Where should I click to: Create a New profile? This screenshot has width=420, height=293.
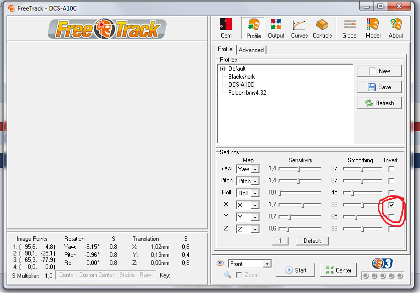click(379, 71)
